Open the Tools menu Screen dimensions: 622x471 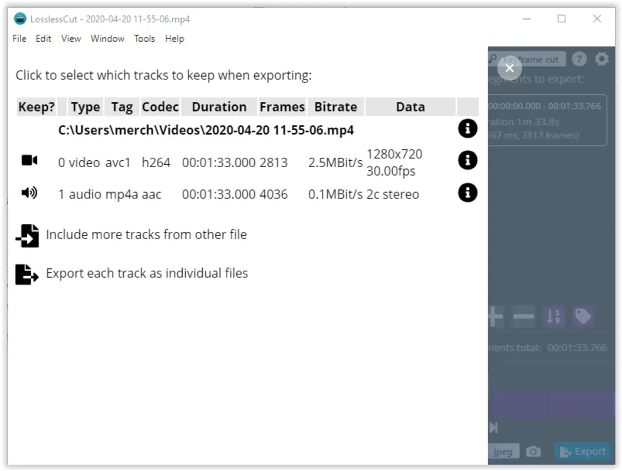[144, 39]
